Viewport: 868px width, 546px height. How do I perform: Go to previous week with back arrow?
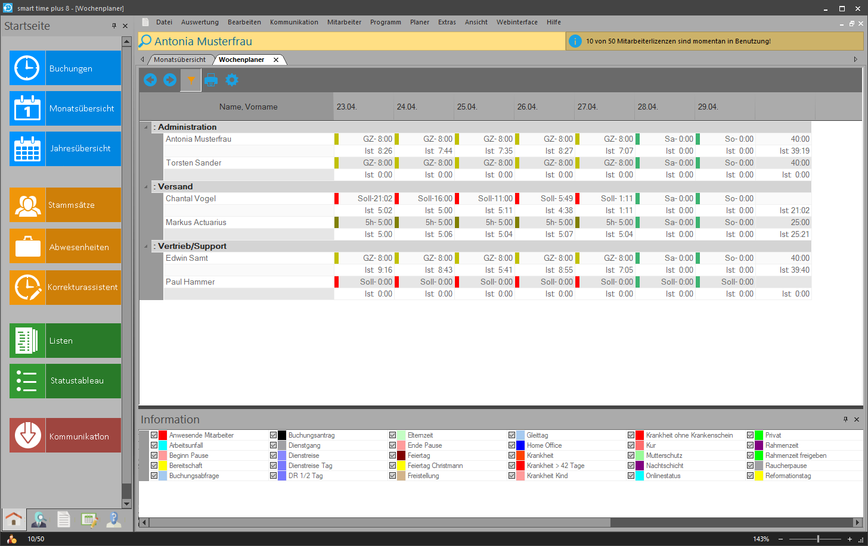(x=150, y=80)
